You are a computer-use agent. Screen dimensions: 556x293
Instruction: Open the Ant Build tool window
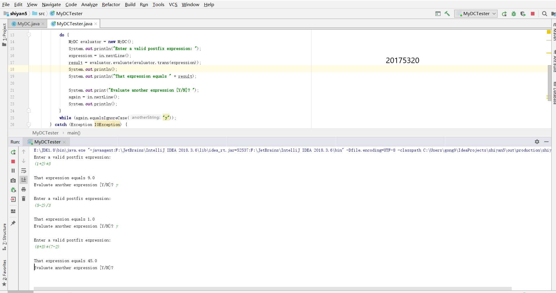[x=554, y=61]
